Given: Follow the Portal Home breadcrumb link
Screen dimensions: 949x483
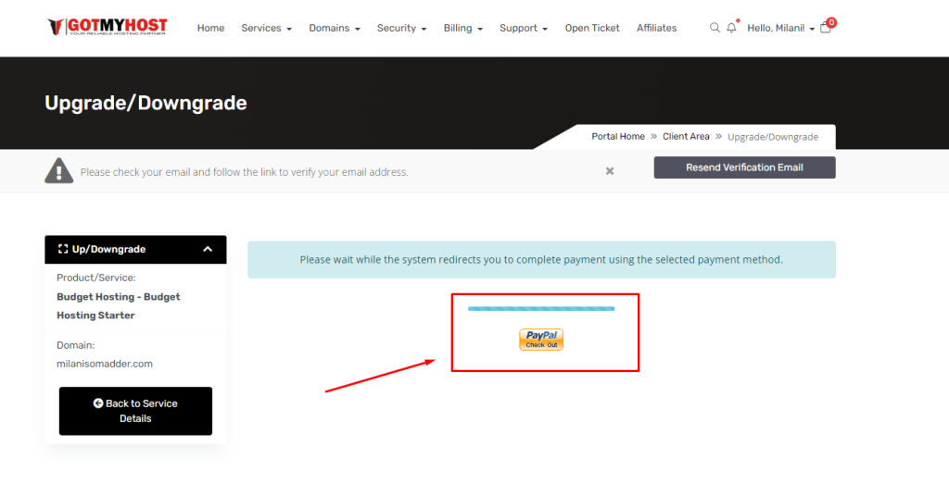Looking at the screenshot, I should (618, 136).
